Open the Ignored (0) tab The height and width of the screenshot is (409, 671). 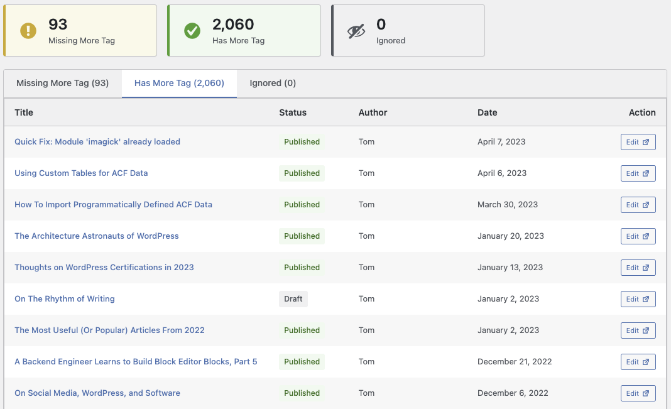(x=273, y=83)
